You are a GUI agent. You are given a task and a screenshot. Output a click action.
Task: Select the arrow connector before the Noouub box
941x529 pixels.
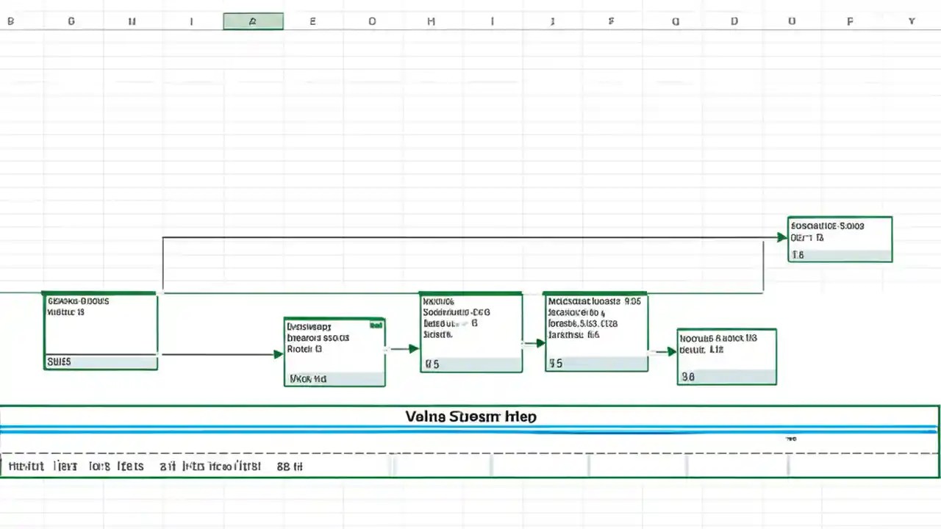[x=670, y=351]
